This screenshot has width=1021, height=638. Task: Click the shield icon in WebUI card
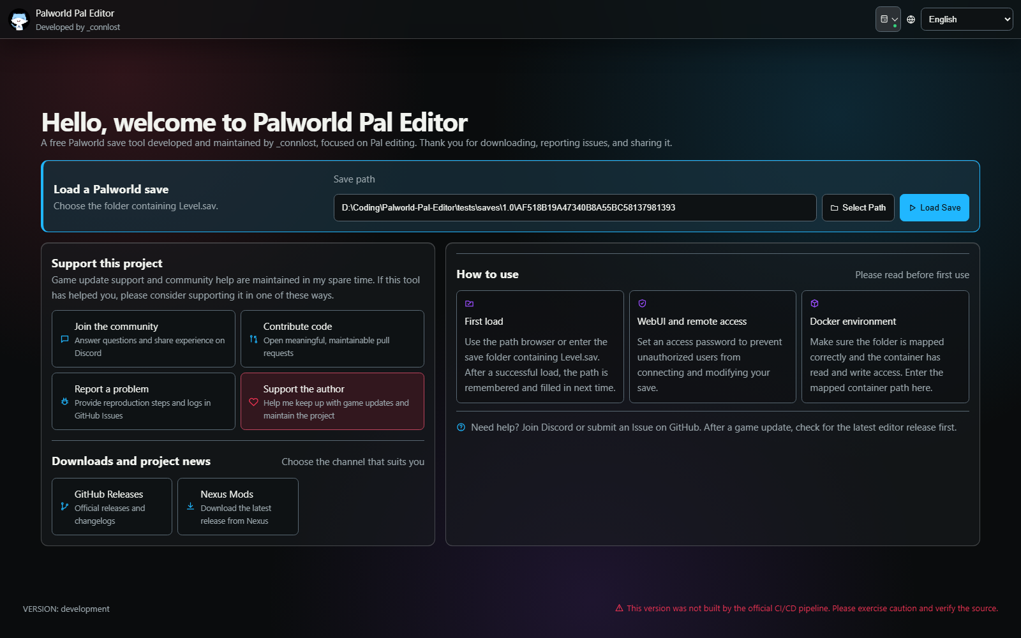(x=642, y=304)
